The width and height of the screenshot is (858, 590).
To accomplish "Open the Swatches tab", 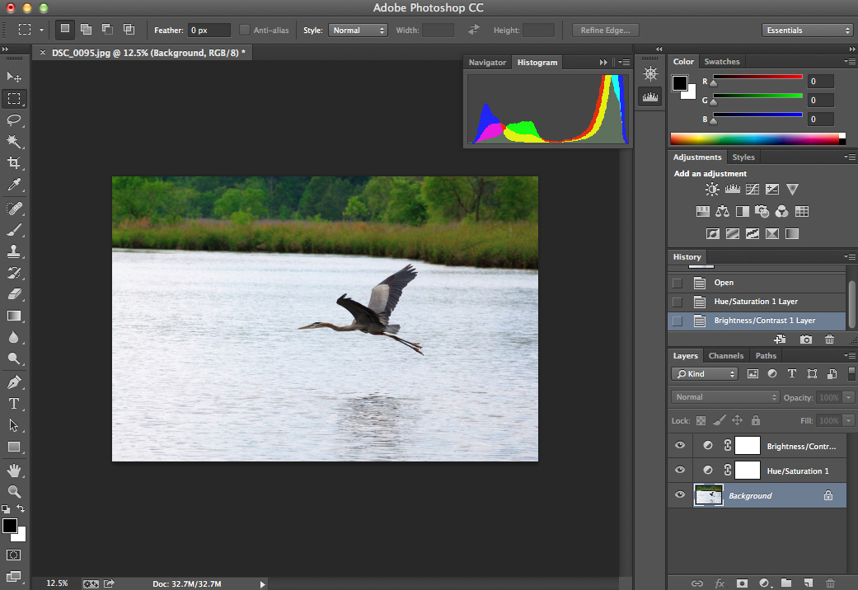I will point(721,61).
